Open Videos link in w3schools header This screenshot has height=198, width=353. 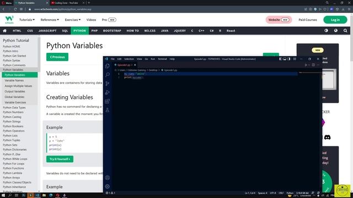[x=91, y=20]
